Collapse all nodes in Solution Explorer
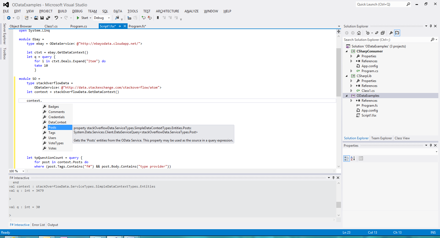The image size is (440, 238). point(383,33)
